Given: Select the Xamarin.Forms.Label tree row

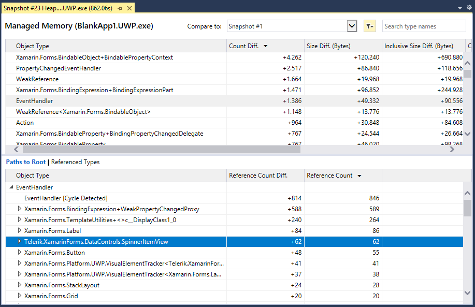Looking at the screenshot, I should [x=234, y=231].
